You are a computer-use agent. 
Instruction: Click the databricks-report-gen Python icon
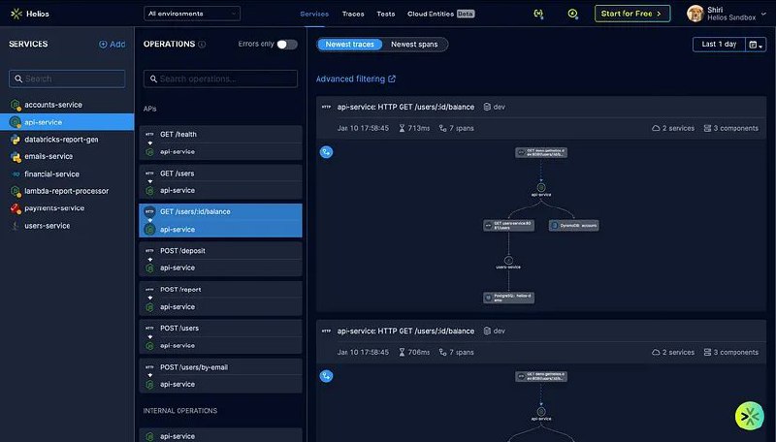click(x=16, y=140)
